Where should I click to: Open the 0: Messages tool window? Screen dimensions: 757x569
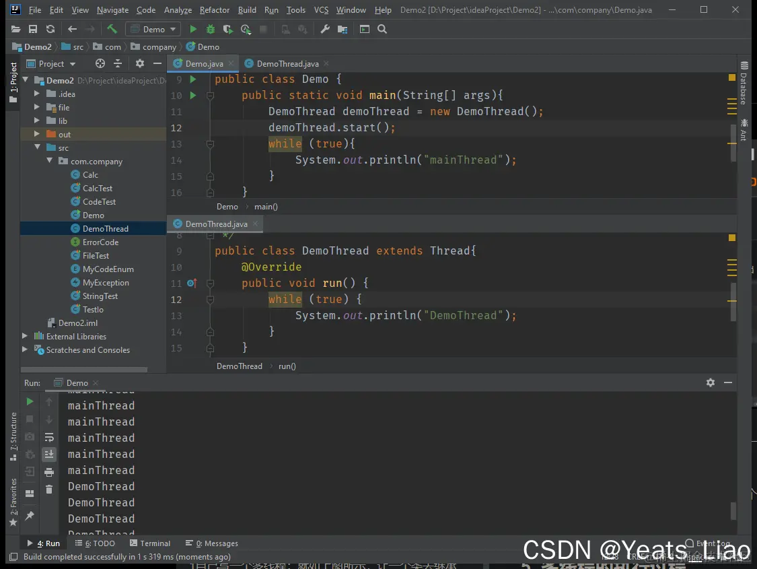coord(212,543)
